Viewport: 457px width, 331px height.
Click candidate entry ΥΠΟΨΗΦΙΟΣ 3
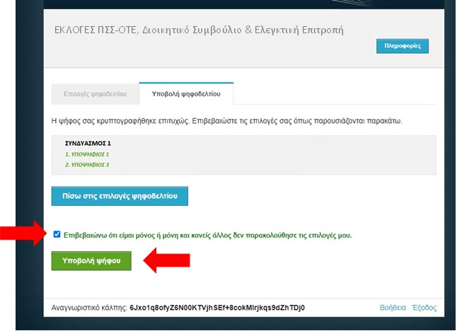pos(87,165)
